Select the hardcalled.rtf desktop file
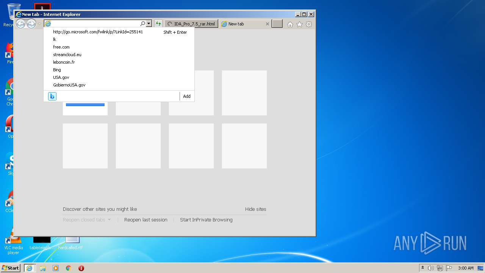Viewport: 485px width, 273px height. [x=70, y=243]
